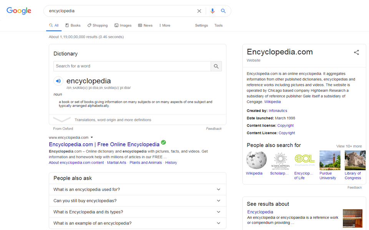The width and height of the screenshot is (369, 230).
Task: Click the Google logo
Action: pyautogui.click(x=19, y=11)
